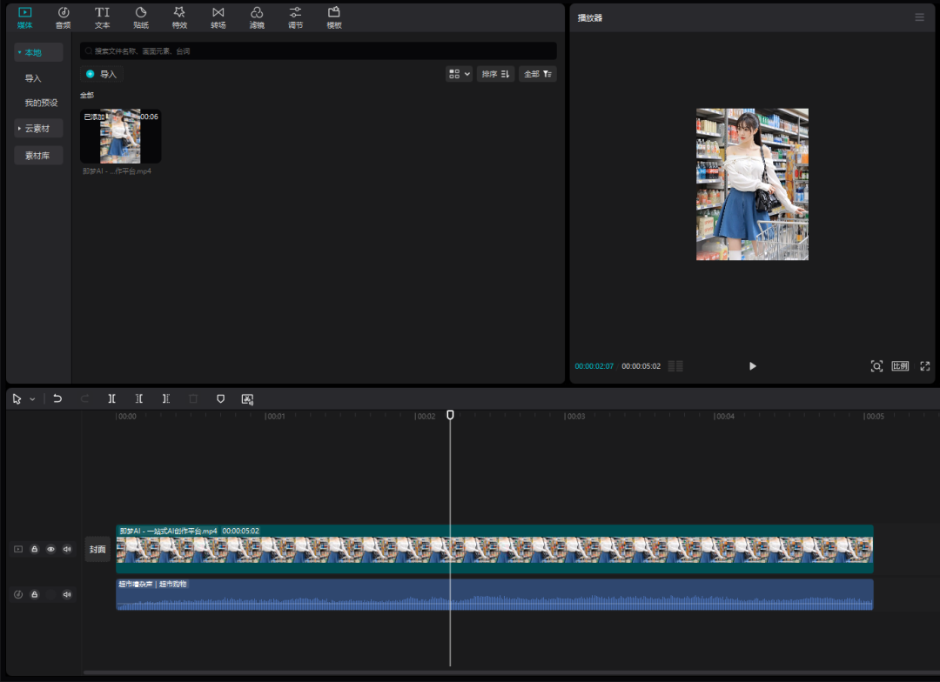Click the split clip tool in timeline toolbar

click(111, 398)
